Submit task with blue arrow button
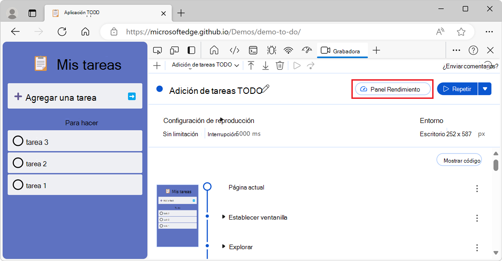Image resolution: width=502 pixels, height=261 pixels. [x=131, y=97]
